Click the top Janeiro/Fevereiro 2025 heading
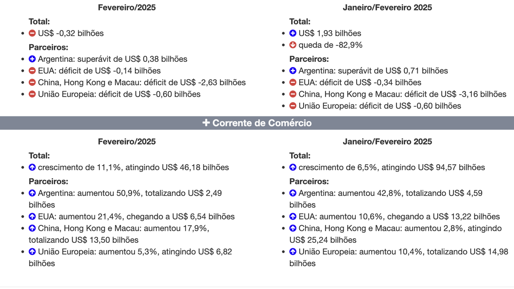This screenshot has height=289, width=514. pos(387,7)
